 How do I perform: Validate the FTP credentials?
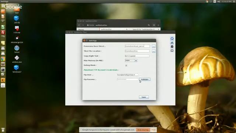point(145,79)
